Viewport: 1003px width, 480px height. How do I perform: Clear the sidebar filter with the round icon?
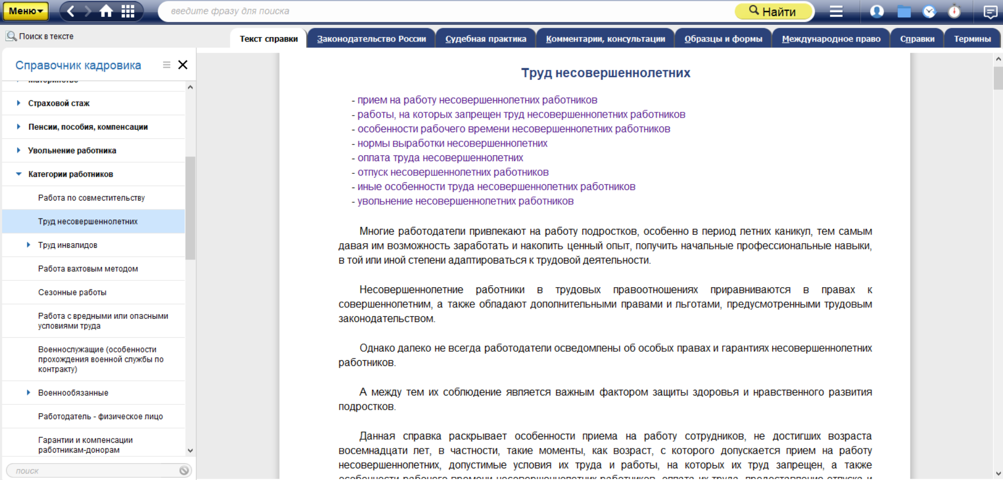point(184,471)
